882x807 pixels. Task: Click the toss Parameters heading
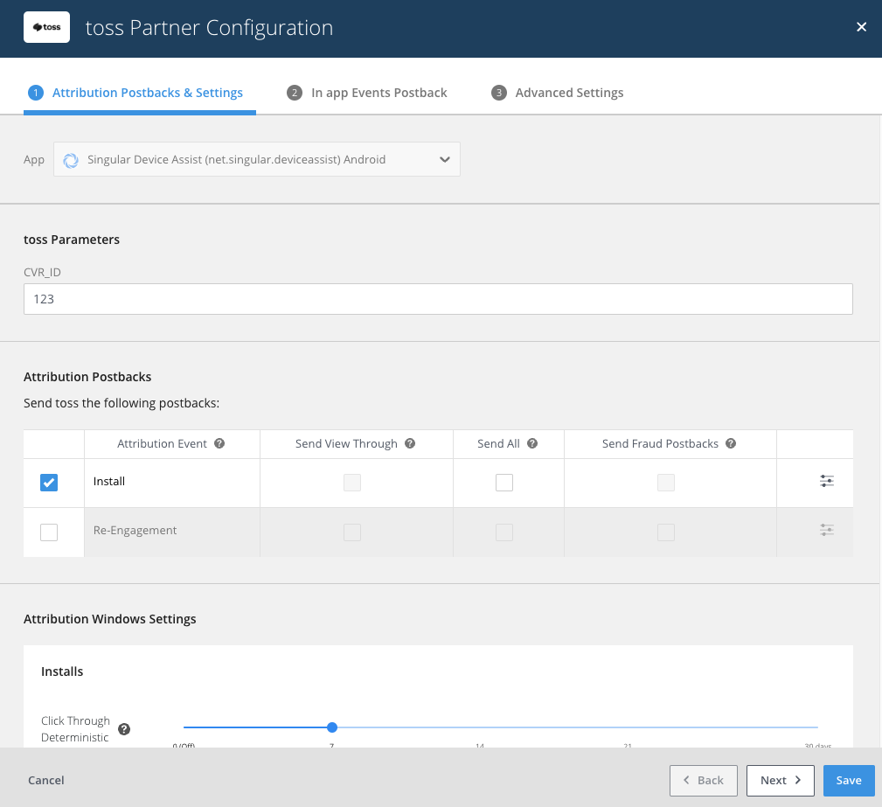(72, 240)
